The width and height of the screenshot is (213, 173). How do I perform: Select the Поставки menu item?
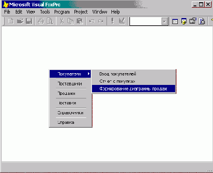pyautogui.click(x=70, y=103)
